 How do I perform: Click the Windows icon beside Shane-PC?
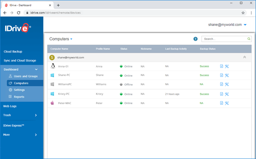tap(52, 75)
